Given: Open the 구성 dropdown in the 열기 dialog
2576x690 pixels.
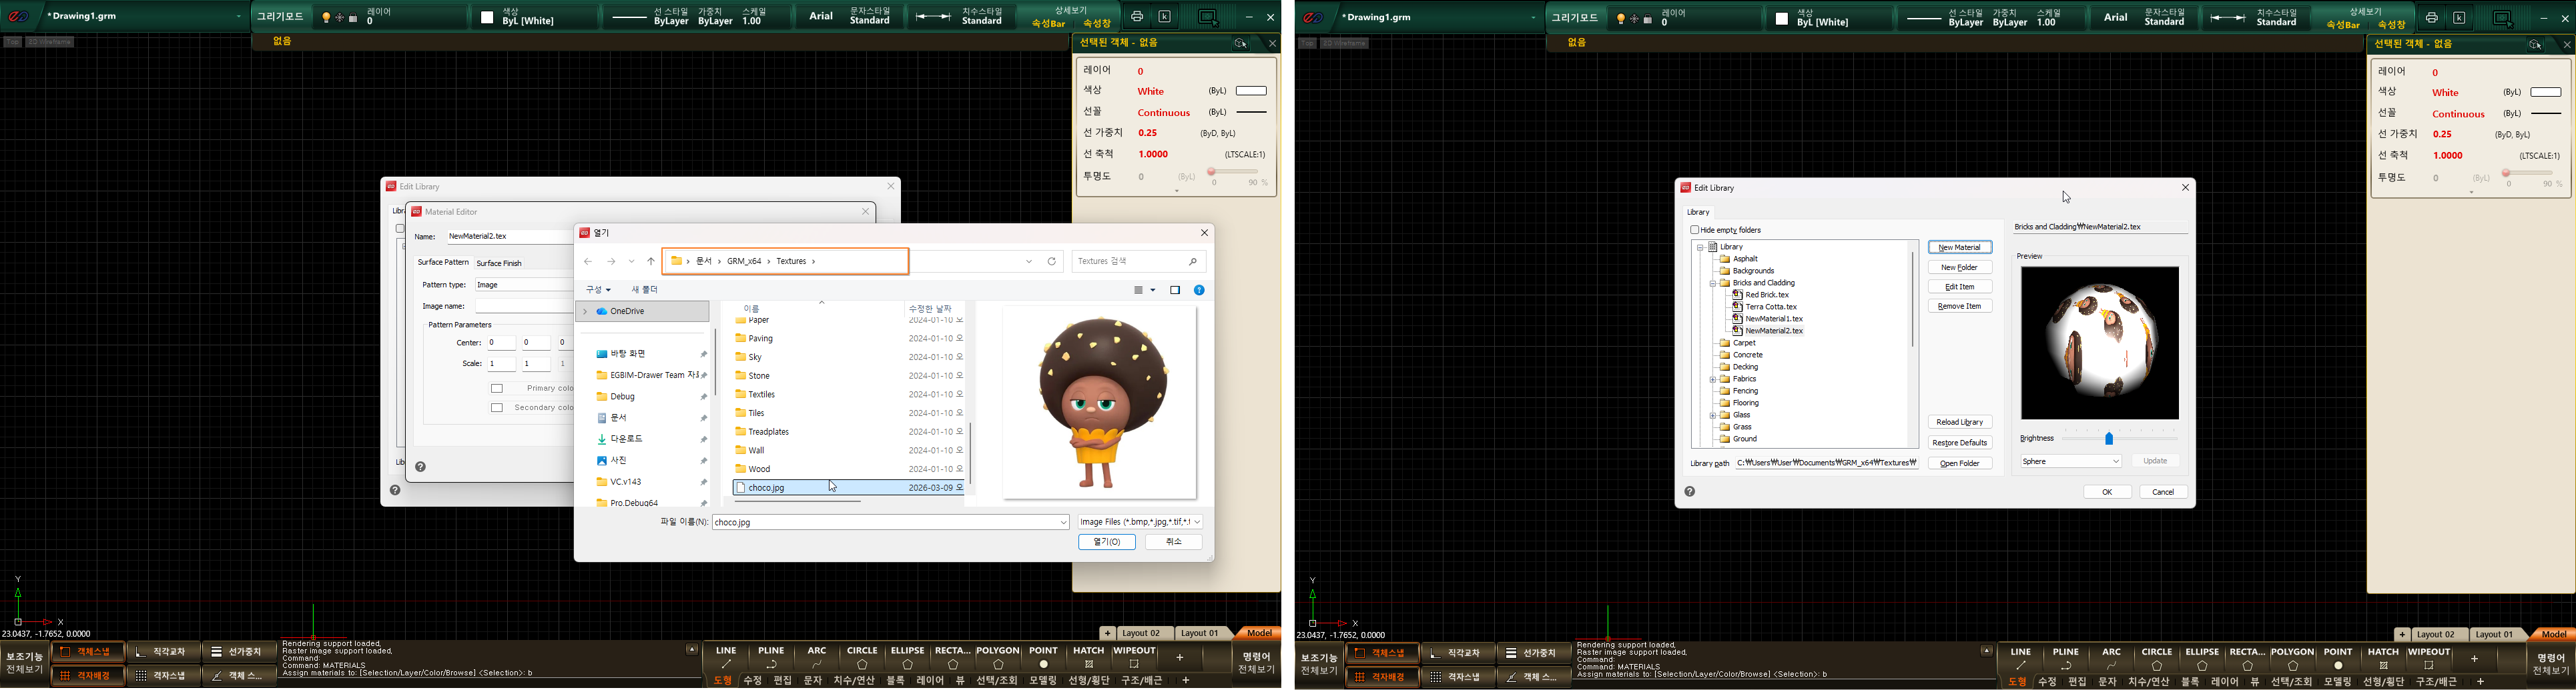Looking at the screenshot, I should (598, 291).
